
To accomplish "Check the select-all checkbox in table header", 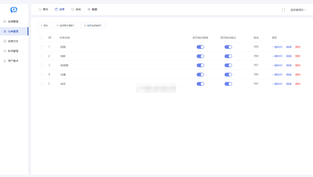I will [x=41, y=38].
